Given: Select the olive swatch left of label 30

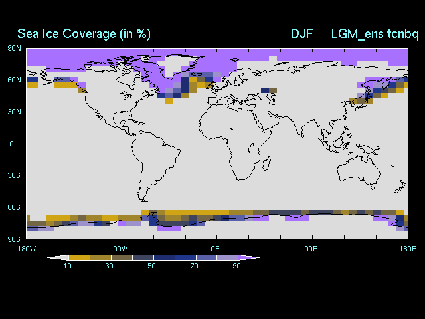Looking at the screenshot, I should pos(100,257).
